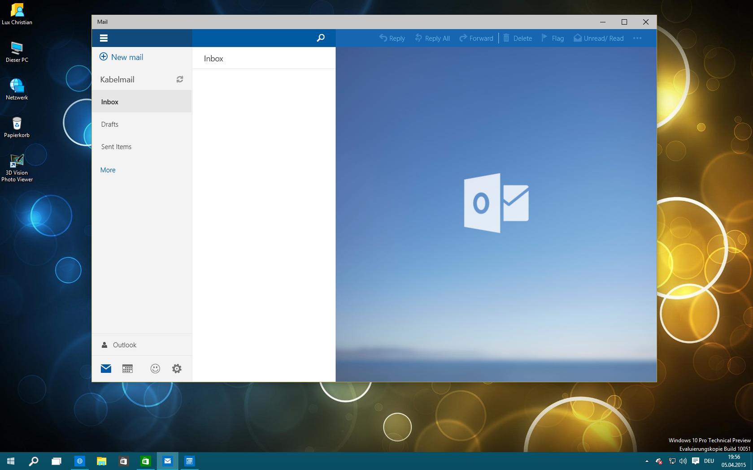This screenshot has height=470, width=753.
Task: Open the Action Center notifications
Action: (696, 461)
